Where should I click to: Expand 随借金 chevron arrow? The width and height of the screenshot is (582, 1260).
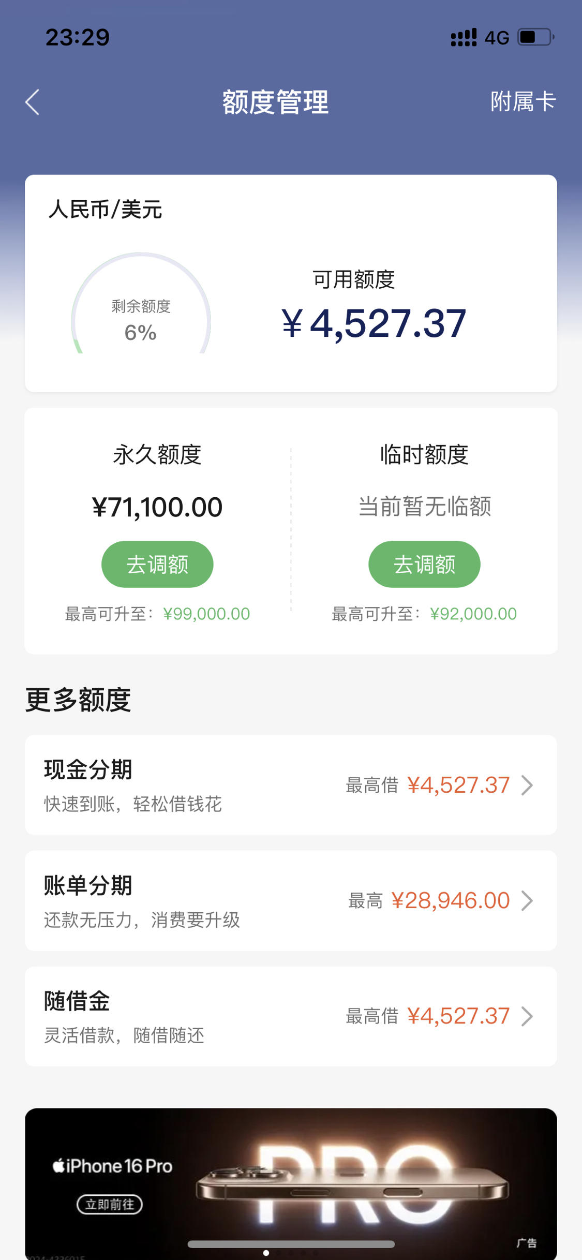point(527,1016)
